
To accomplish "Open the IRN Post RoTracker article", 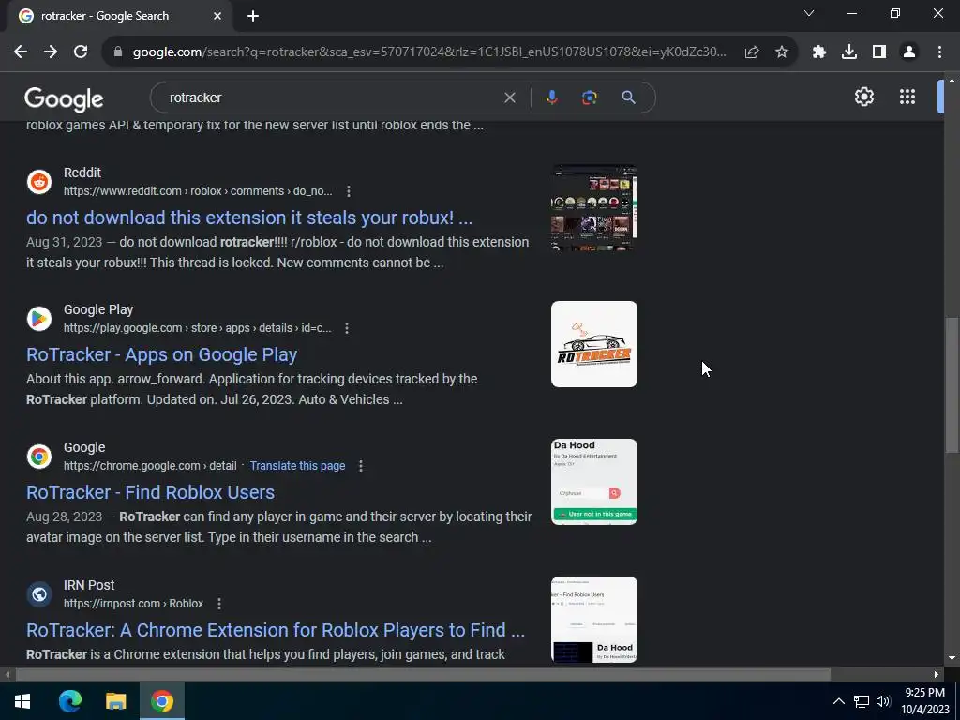I will click(276, 630).
